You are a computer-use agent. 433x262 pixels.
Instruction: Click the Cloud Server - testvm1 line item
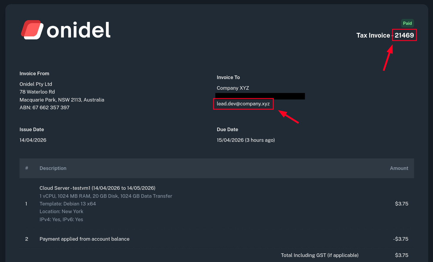[97, 188]
